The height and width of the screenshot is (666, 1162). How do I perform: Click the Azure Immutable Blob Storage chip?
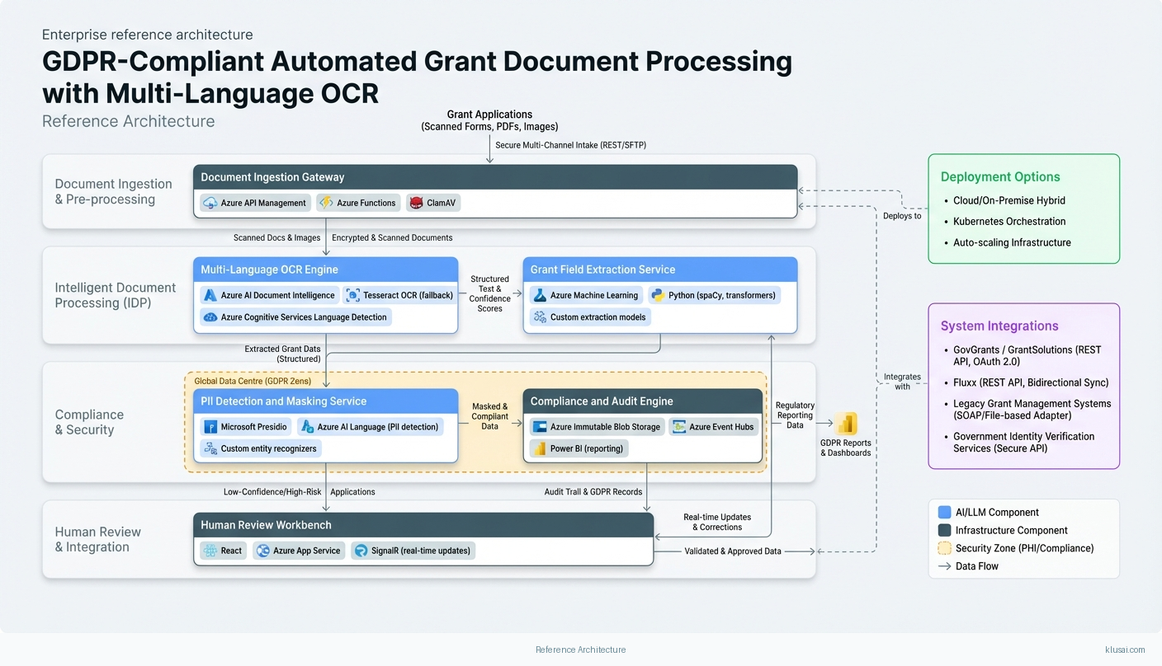(x=597, y=427)
